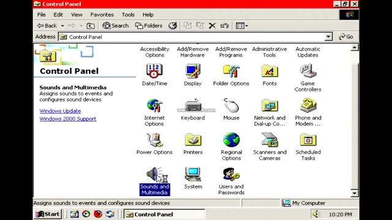Open the Internet Options icon
Screen dimensions: 392x220
(154, 106)
